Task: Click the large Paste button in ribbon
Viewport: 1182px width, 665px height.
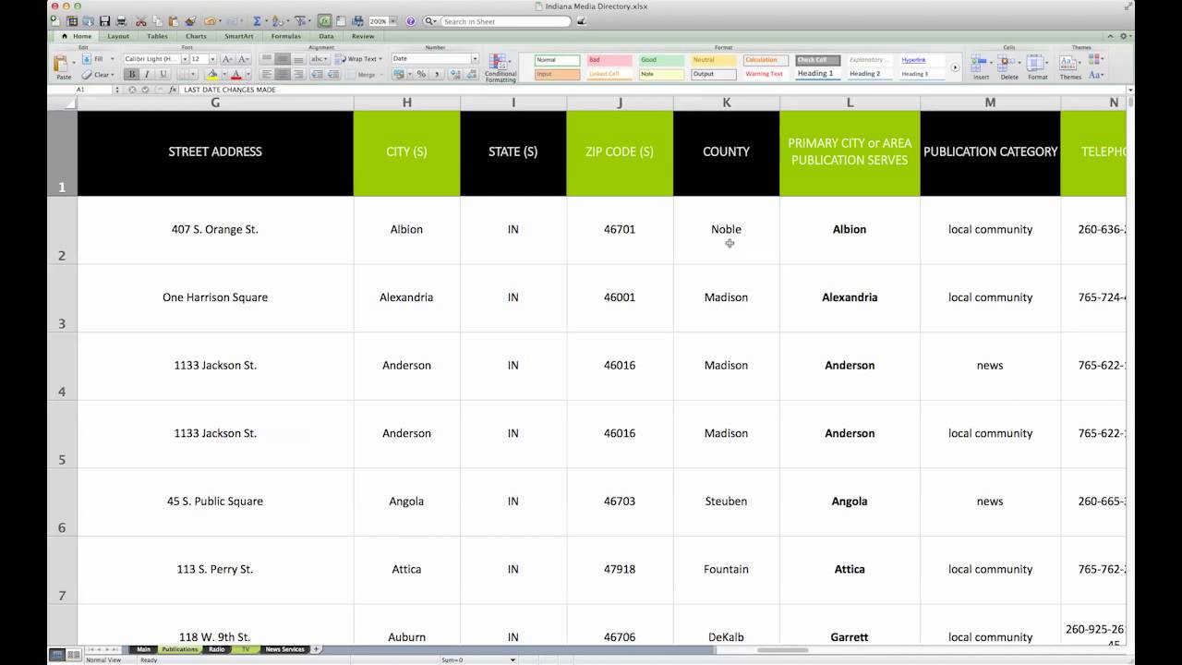Action: click(x=62, y=66)
